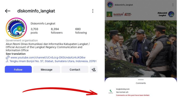Tap See translation under the bio
186x106 pixels.
tap(16, 54)
